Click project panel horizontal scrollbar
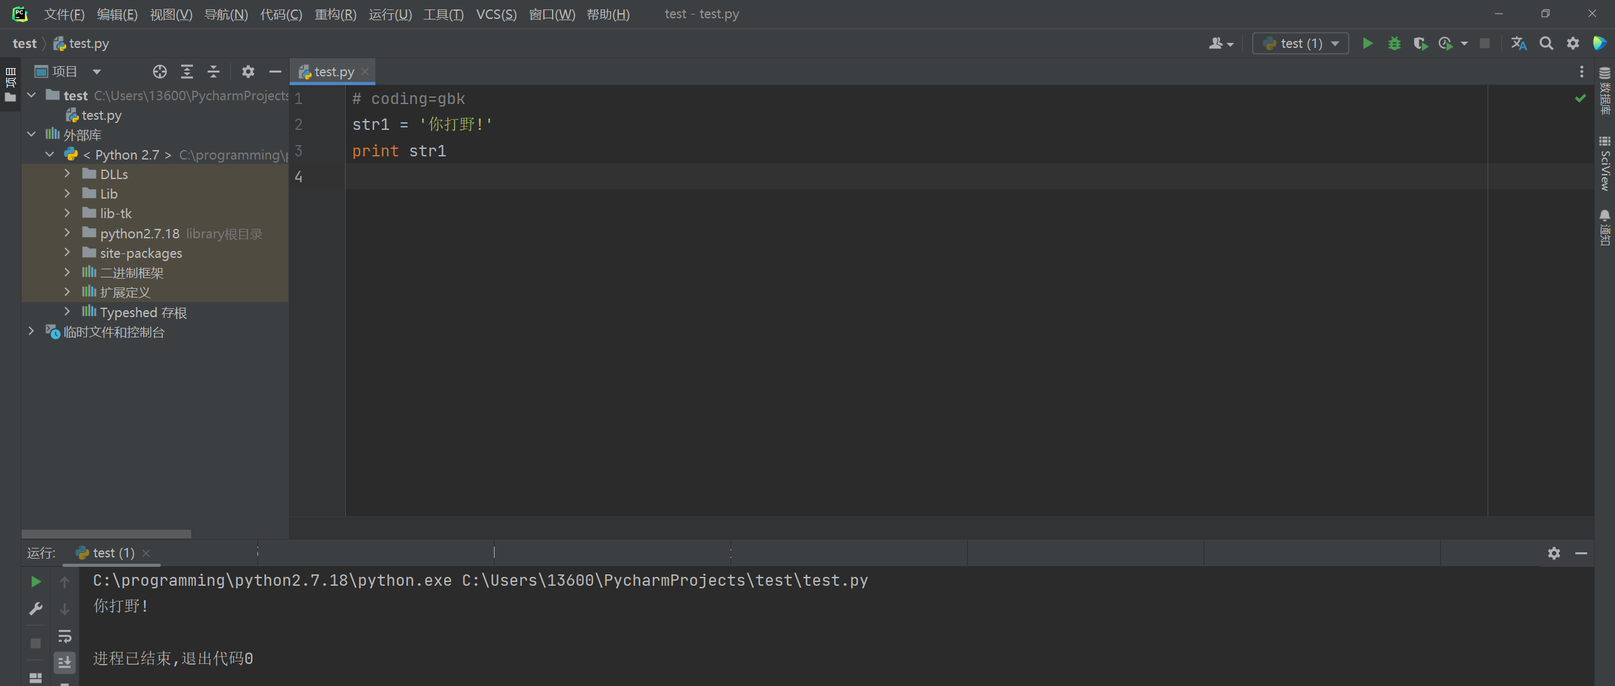This screenshot has height=686, width=1615. [106, 534]
